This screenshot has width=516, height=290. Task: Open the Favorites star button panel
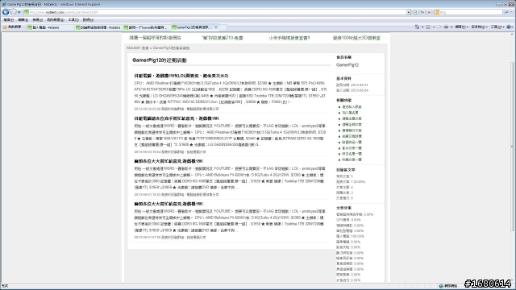pos(12,27)
